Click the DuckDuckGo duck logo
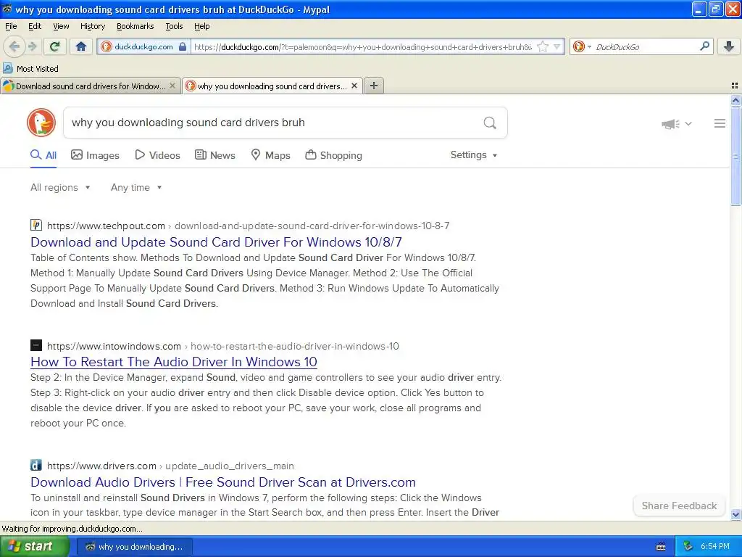Screen dimensions: 742x557 pos(41,123)
